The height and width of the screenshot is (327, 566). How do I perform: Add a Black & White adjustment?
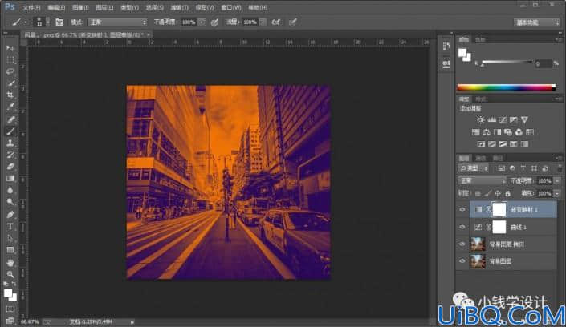pos(498,132)
